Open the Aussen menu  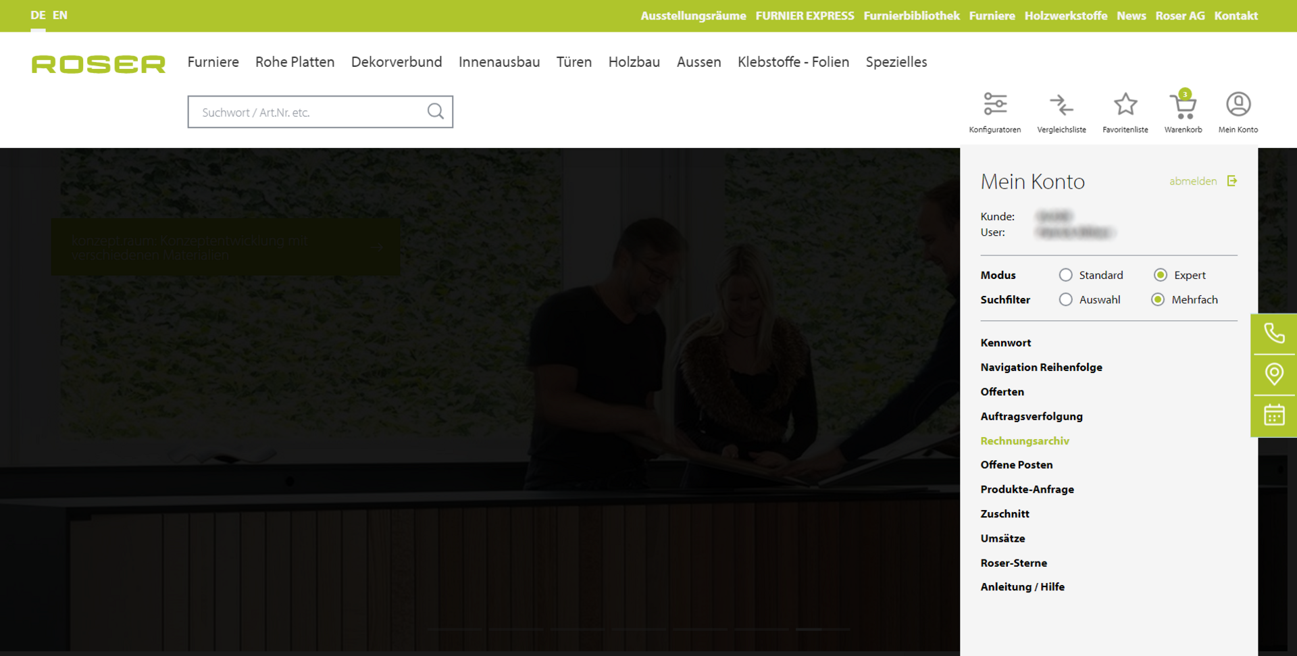(699, 62)
